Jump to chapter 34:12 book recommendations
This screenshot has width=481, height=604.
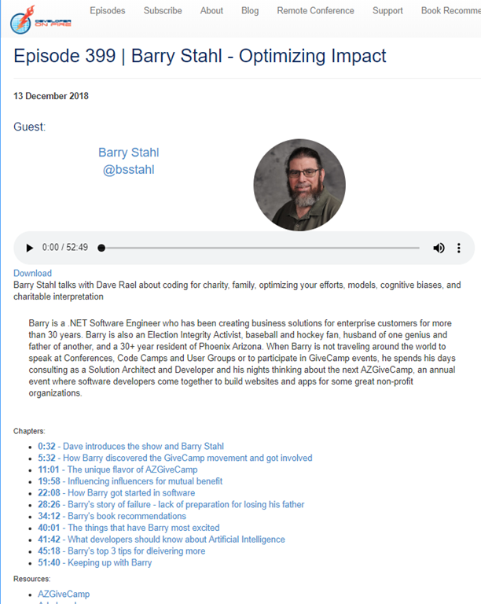pos(112,516)
